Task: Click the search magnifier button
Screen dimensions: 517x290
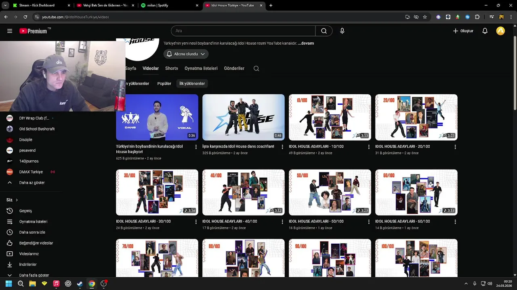Action: coord(324,31)
